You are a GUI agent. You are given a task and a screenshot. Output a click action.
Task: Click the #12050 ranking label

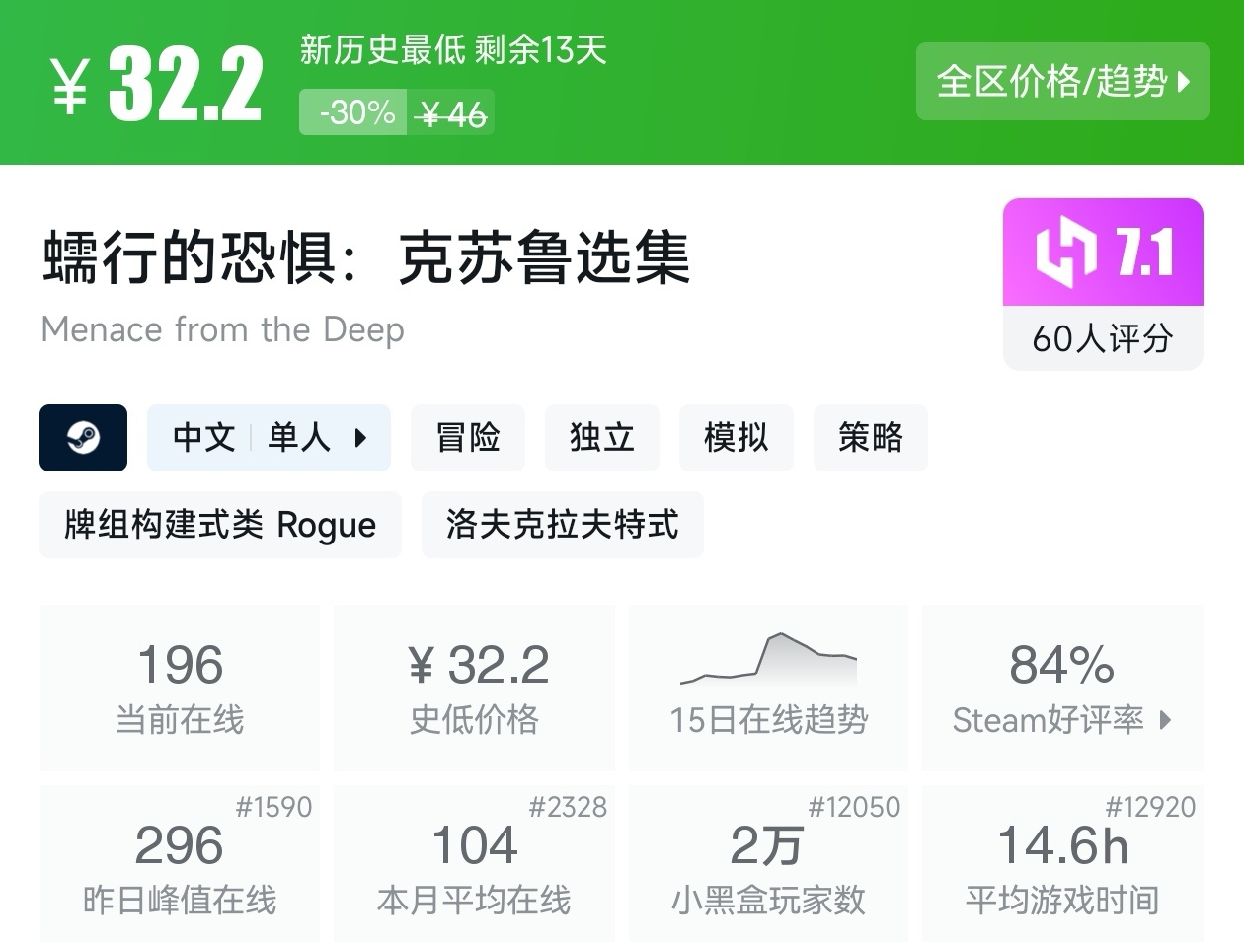click(854, 807)
